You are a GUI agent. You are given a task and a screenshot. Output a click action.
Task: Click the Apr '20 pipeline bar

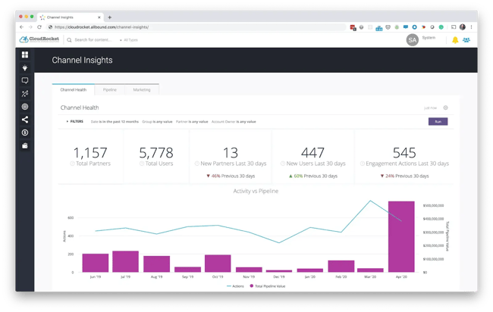point(401,237)
